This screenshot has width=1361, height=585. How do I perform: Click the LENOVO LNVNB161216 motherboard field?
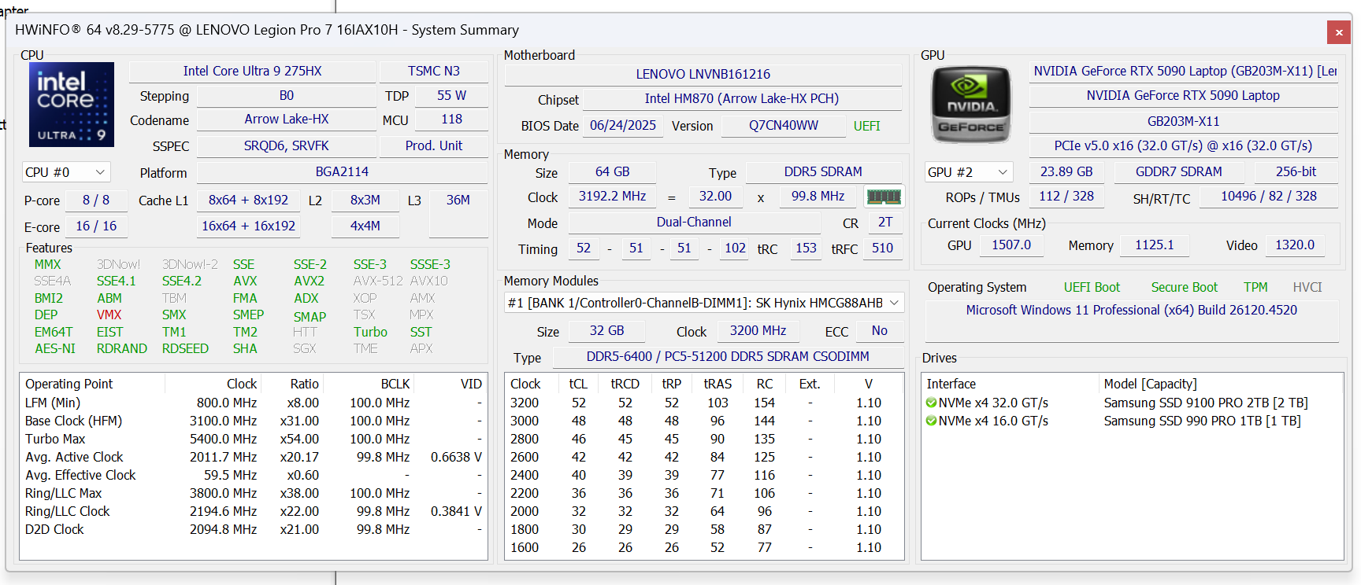(x=703, y=74)
